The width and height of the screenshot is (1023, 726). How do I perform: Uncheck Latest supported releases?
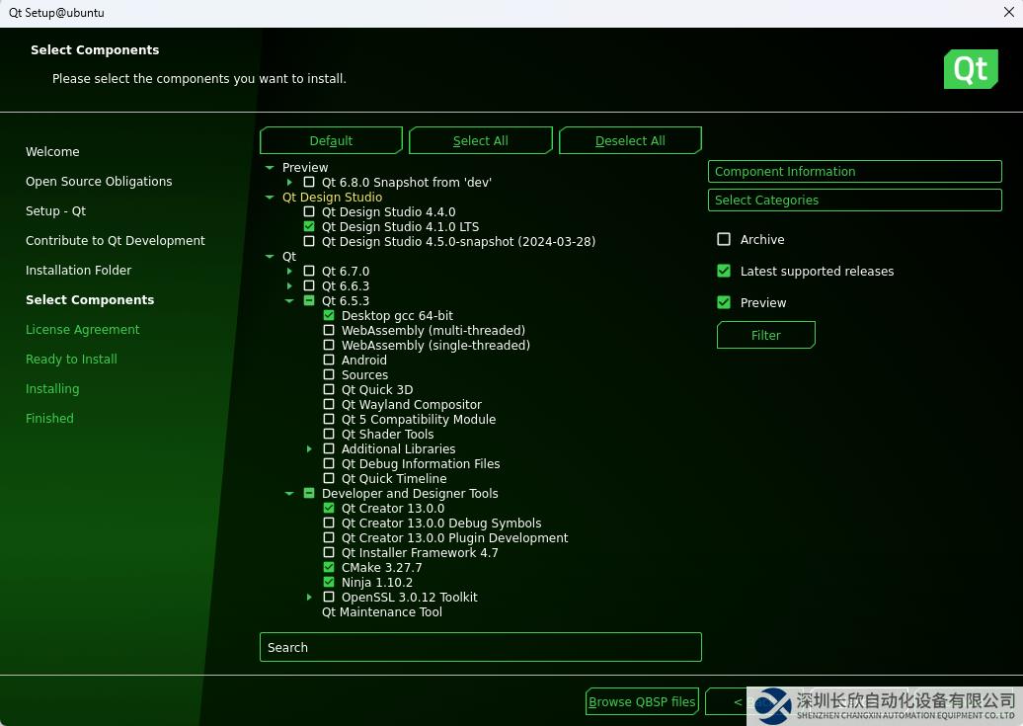tap(724, 271)
